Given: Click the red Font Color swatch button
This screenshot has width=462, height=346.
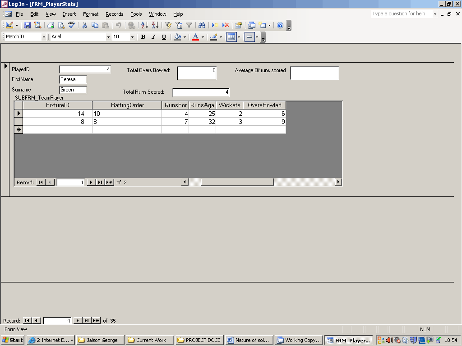Looking at the screenshot, I should click(x=195, y=37).
